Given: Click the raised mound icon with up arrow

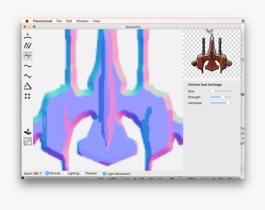Looking at the screenshot, I should 27,131.
